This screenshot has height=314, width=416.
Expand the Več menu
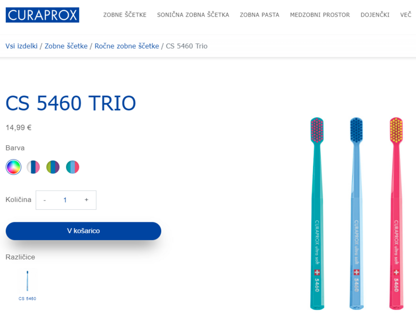pos(406,15)
